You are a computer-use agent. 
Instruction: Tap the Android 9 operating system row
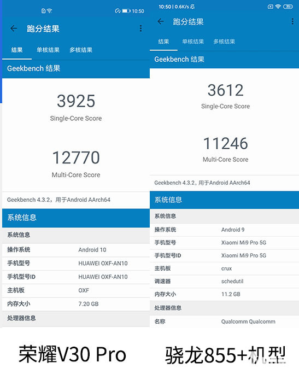coord(224,230)
